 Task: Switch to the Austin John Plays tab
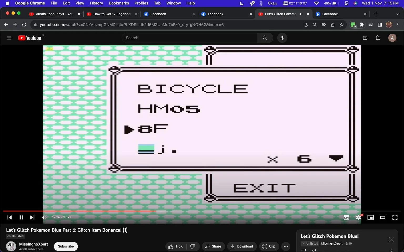[55, 14]
